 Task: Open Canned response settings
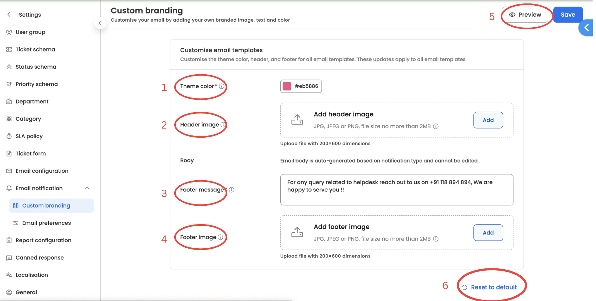(40, 258)
